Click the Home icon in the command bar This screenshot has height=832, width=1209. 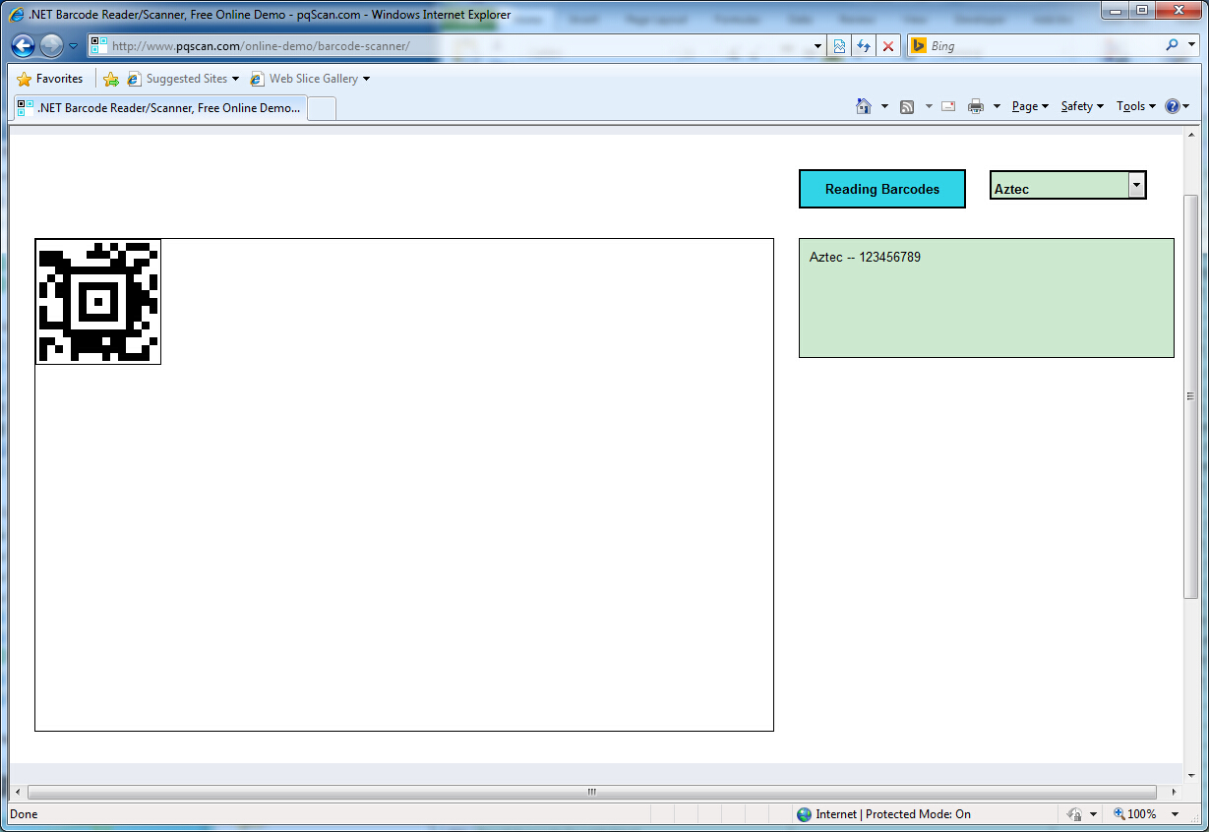coord(864,106)
